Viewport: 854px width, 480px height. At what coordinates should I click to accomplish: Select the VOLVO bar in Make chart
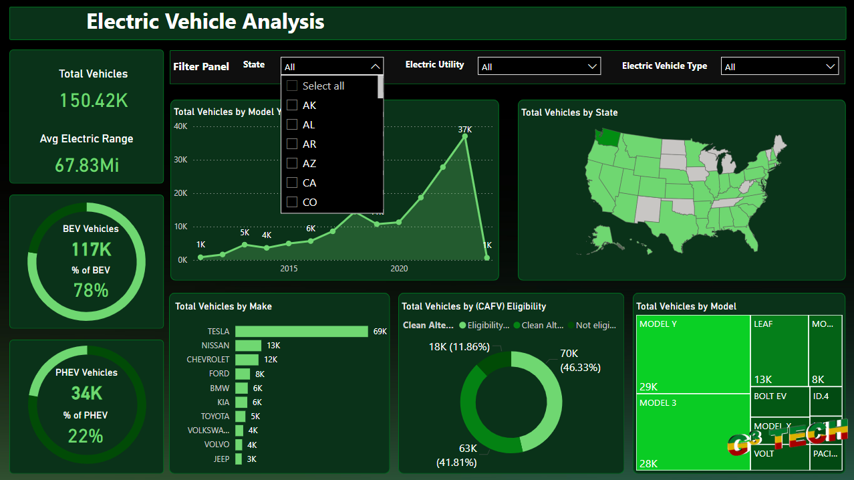[239, 445]
